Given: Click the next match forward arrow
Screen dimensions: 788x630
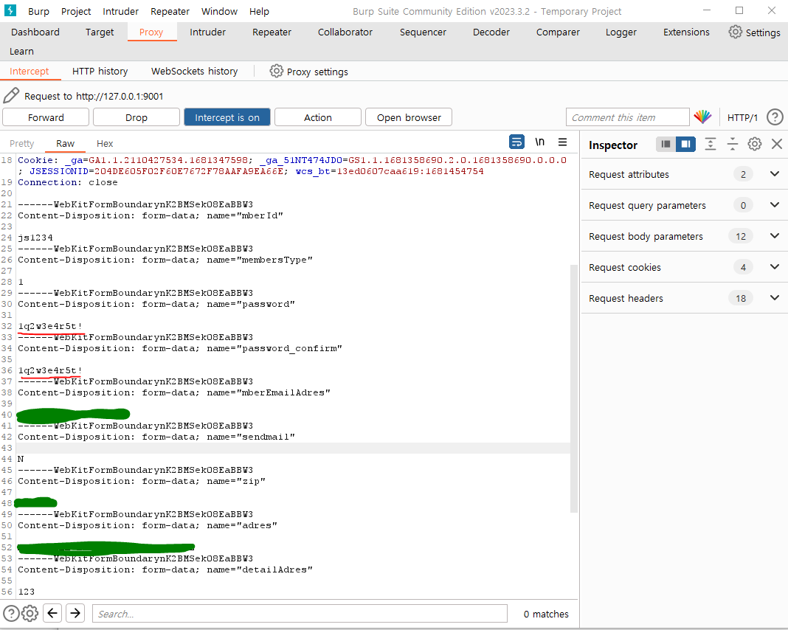Looking at the screenshot, I should click(75, 613).
